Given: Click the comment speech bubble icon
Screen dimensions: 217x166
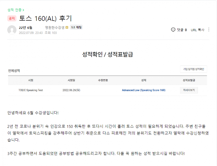Looking at the screenshot, I should pos(173,30).
